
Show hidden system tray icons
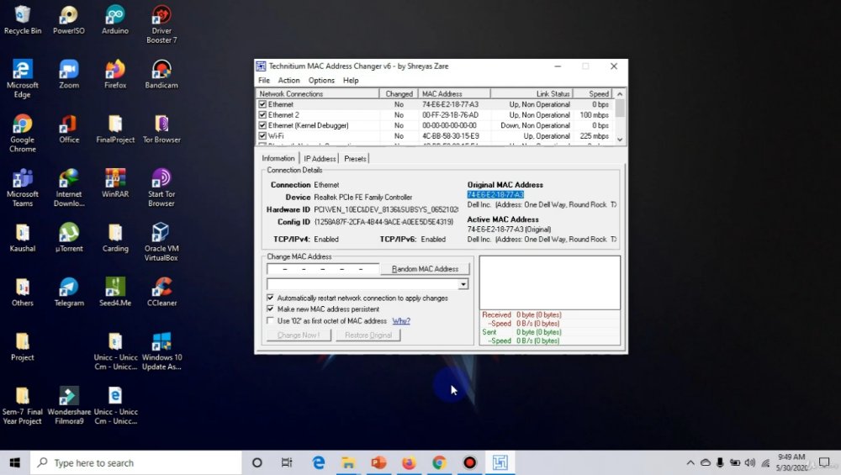point(690,462)
